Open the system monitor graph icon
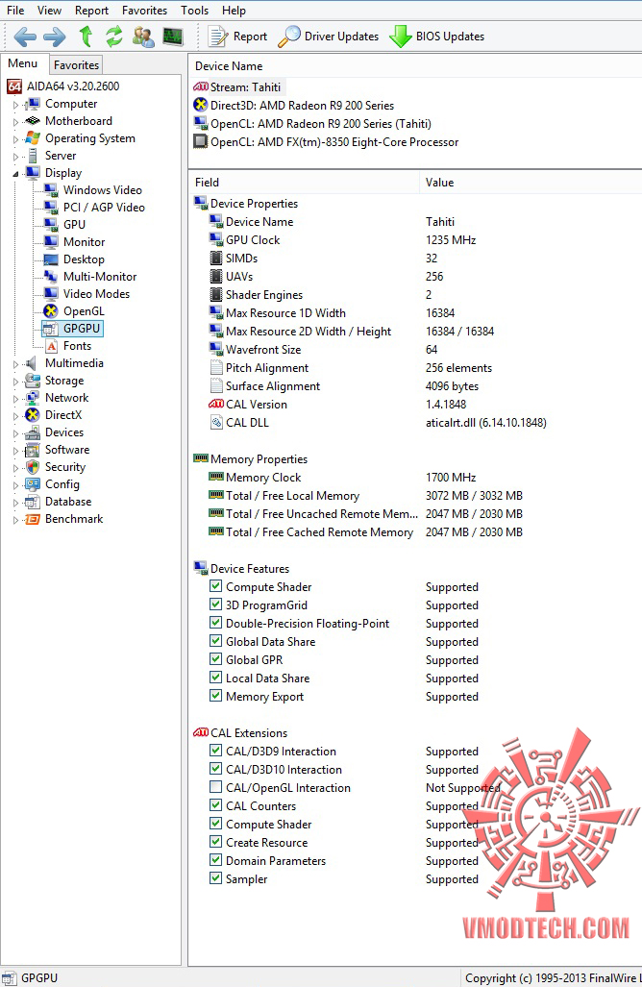 coord(172,37)
